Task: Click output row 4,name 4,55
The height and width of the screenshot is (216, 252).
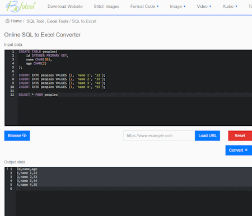Action: click(27, 185)
